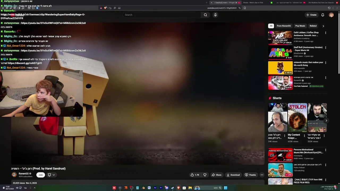Image resolution: width=340 pixels, height=191 pixels.
Task: Open the account avatar menu
Action: pyautogui.click(x=331, y=15)
